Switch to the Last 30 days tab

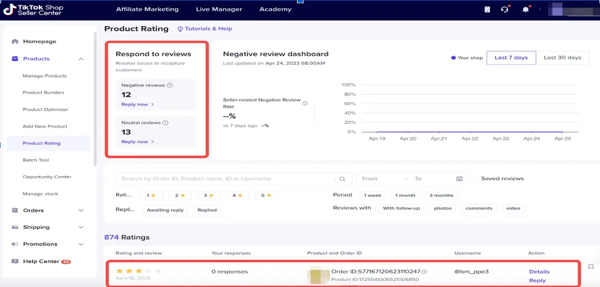tap(563, 58)
